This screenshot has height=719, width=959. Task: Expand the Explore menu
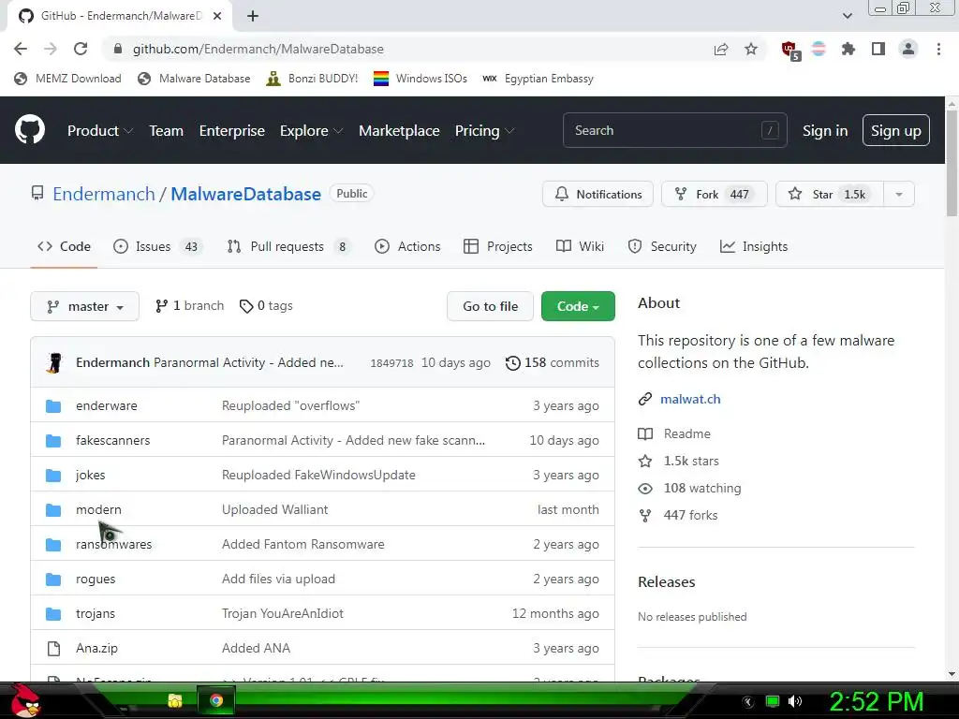pyautogui.click(x=311, y=131)
